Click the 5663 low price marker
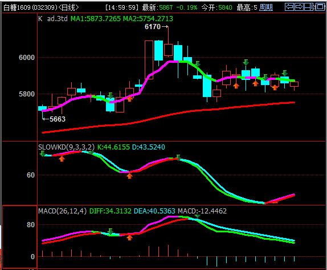The image size is (327, 270). point(54,119)
